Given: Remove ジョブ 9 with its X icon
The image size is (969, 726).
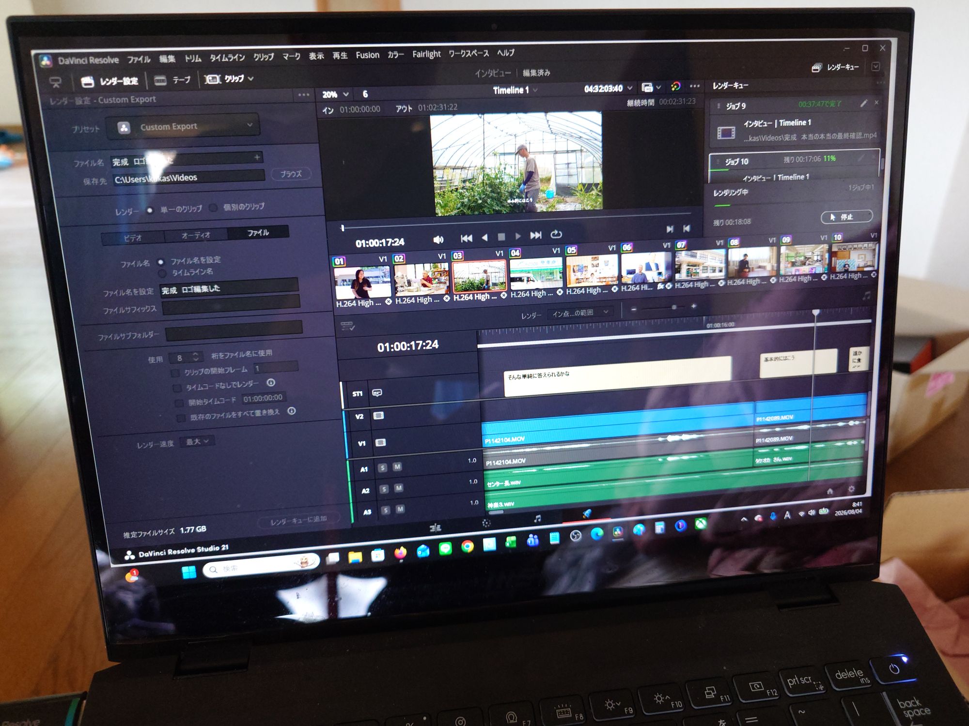Looking at the screenshot, I should 876,103.
